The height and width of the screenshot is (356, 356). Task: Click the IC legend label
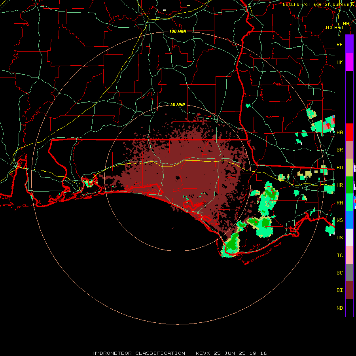click(339, 256)
